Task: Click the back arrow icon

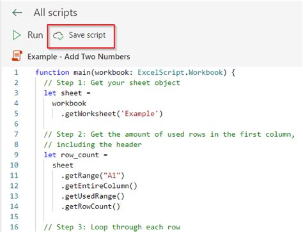Action: (17, 13)
